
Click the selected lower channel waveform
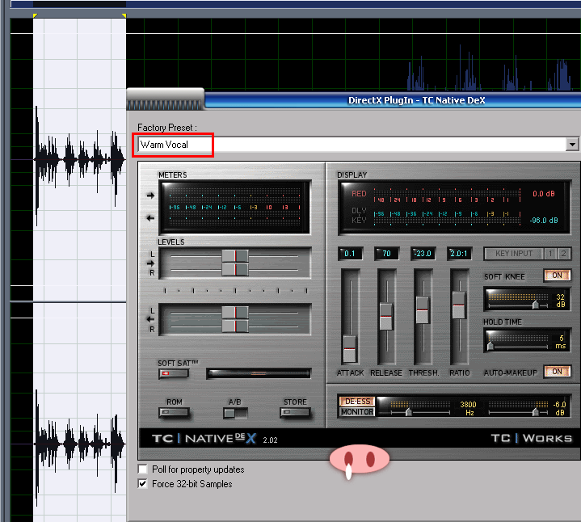click(80, 444)
